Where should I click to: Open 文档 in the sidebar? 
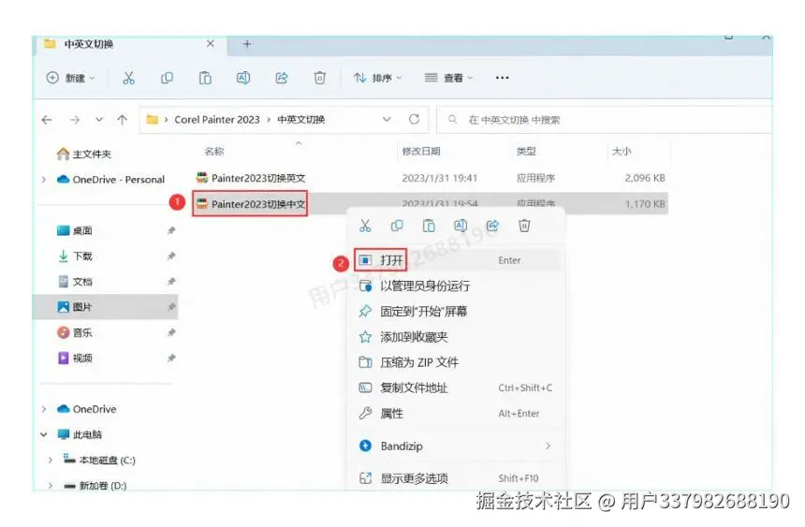pyautogui.click(x=75, y=282)
